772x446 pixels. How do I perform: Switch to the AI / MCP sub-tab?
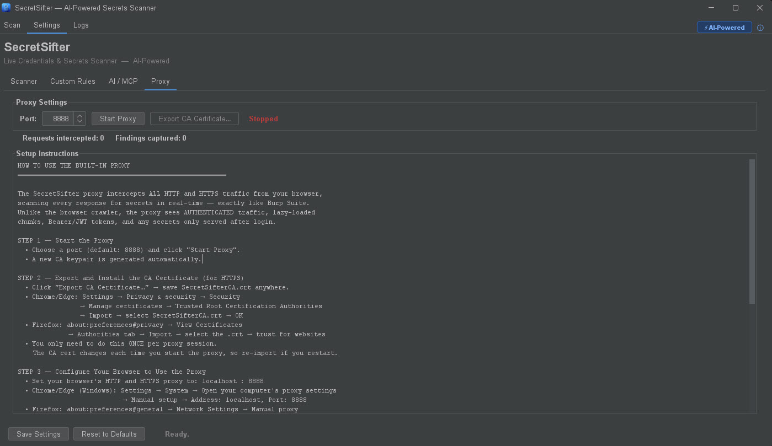coord(123,82)
